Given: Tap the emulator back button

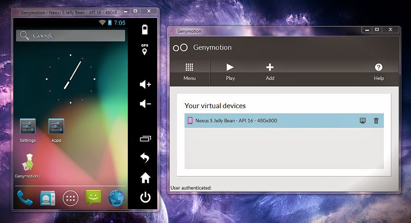Looking at the screenshot, I should point(145,158).
